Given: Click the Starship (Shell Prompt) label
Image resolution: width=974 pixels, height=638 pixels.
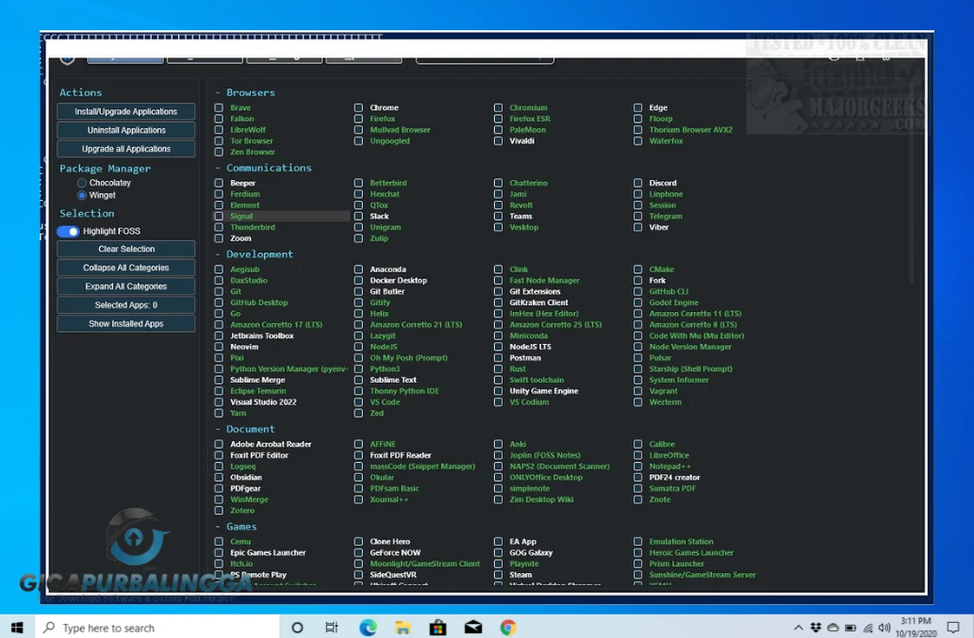Looking at the screenshot, I should coord(691,368).
